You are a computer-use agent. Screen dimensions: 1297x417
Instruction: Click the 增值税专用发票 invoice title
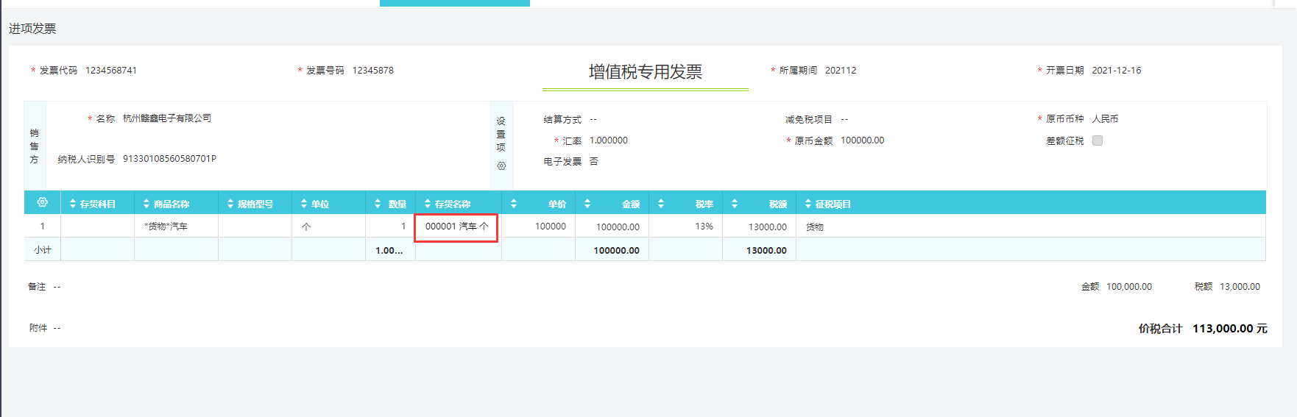tap(645, 72)
